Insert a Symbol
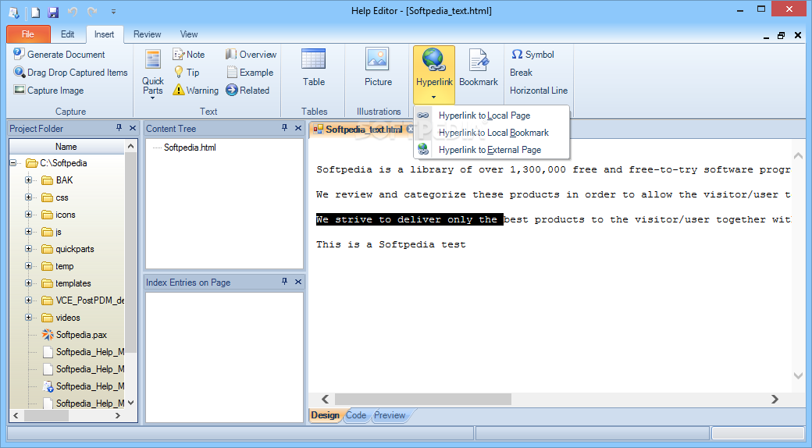 [532, 55]
